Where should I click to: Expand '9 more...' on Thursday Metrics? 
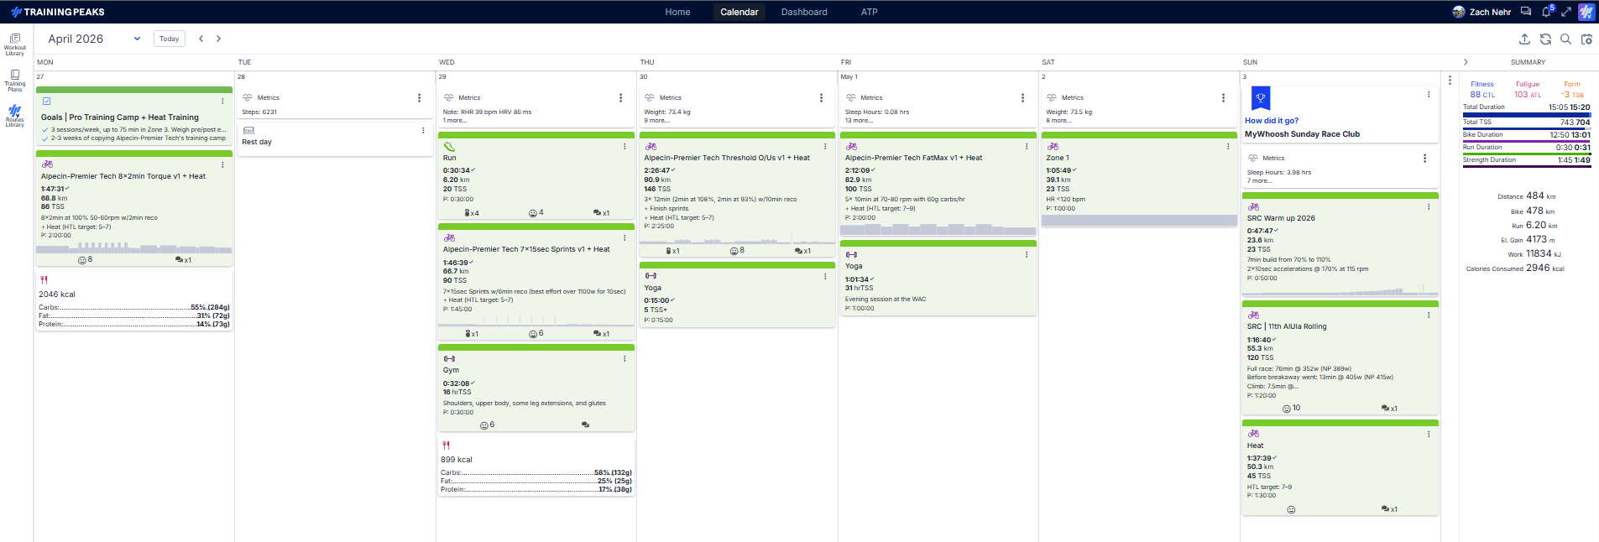(x=656, y=121)
